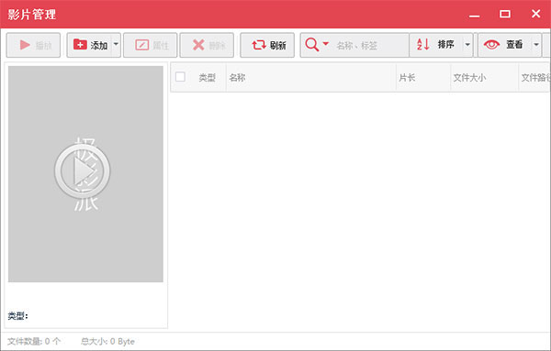551x351 pixels.
Task: Expand the 添加 dropdown arrow
Action: [x=116, y=45]
